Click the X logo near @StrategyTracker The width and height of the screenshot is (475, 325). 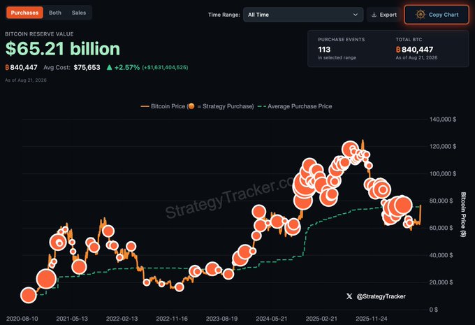[349, 296]
